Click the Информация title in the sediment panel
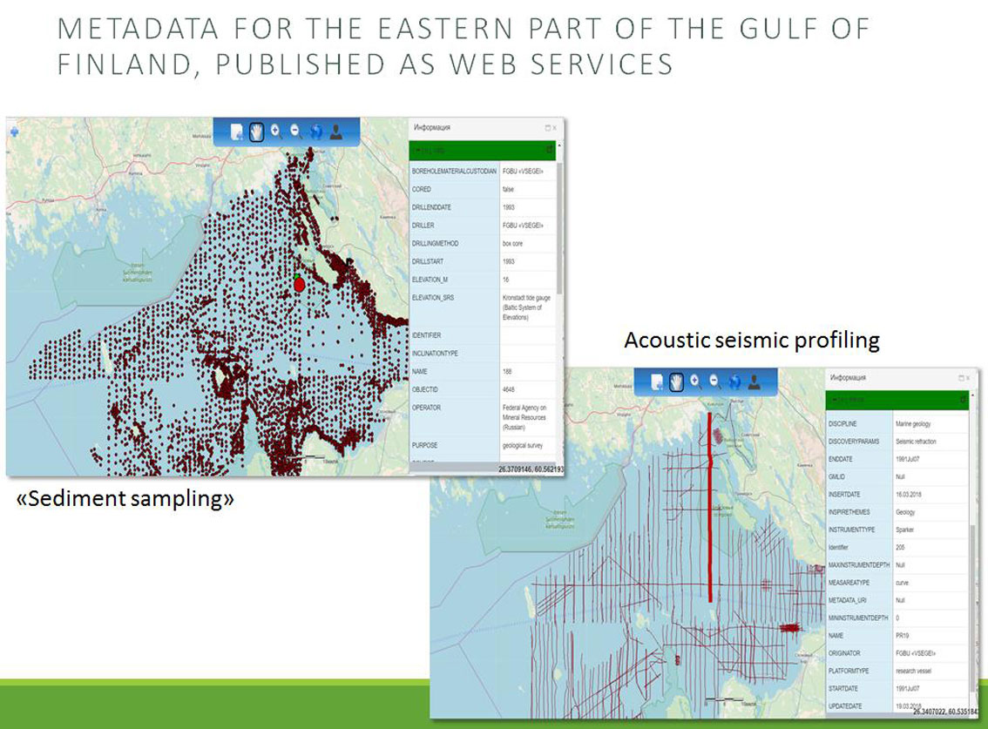 [431, 128]
